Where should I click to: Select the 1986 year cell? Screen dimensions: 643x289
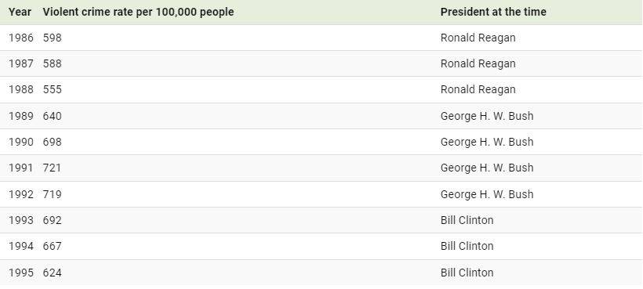[x=21, y=38]
